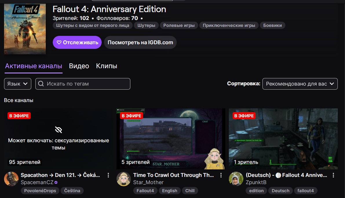Click the chevron arrow on Язык dropdown

[x=25, y=84]
